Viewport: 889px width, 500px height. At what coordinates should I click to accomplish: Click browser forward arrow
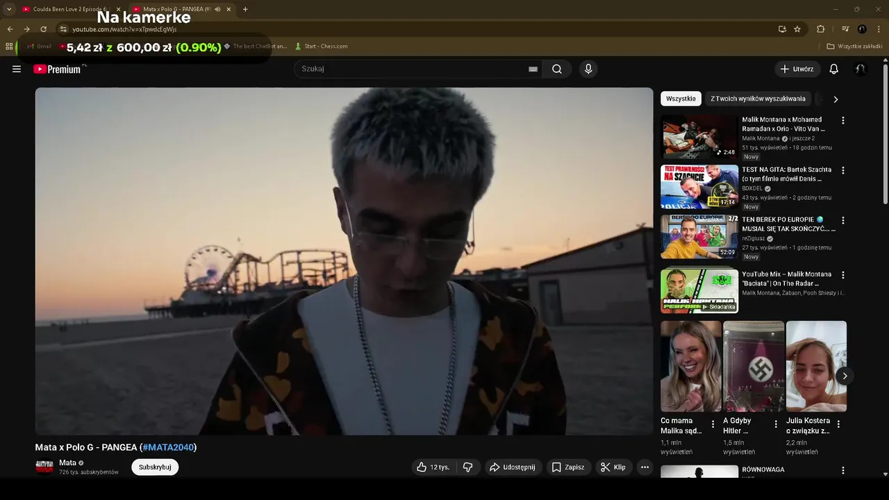click(26, 29)
